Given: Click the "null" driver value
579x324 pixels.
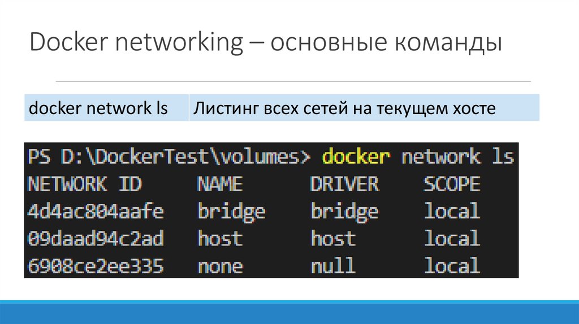Looking at the screenshot, I should point(333,265).
